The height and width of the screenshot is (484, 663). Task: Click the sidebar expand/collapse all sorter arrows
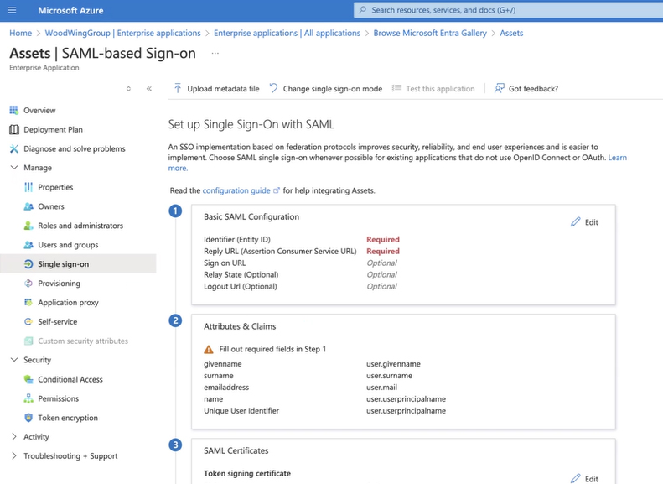128,88
